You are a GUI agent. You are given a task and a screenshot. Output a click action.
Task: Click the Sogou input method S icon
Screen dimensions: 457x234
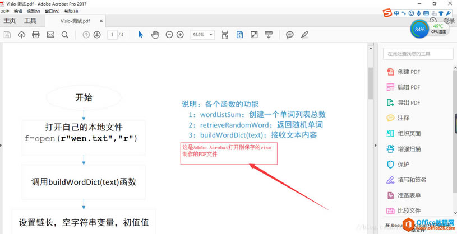(387, 13)
